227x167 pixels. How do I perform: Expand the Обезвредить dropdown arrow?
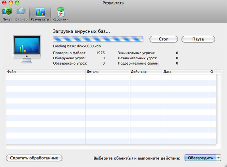coord(219,158)
